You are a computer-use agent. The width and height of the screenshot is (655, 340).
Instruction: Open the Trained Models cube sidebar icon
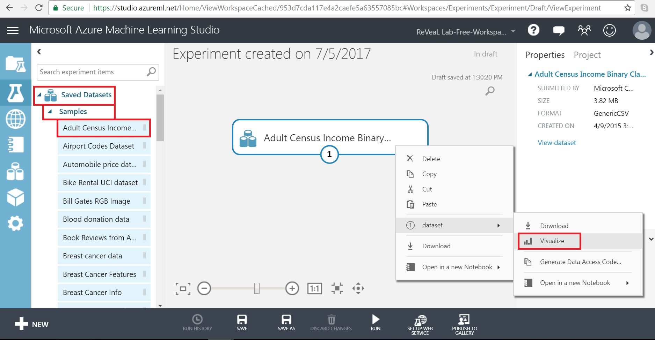click(15, 197)
